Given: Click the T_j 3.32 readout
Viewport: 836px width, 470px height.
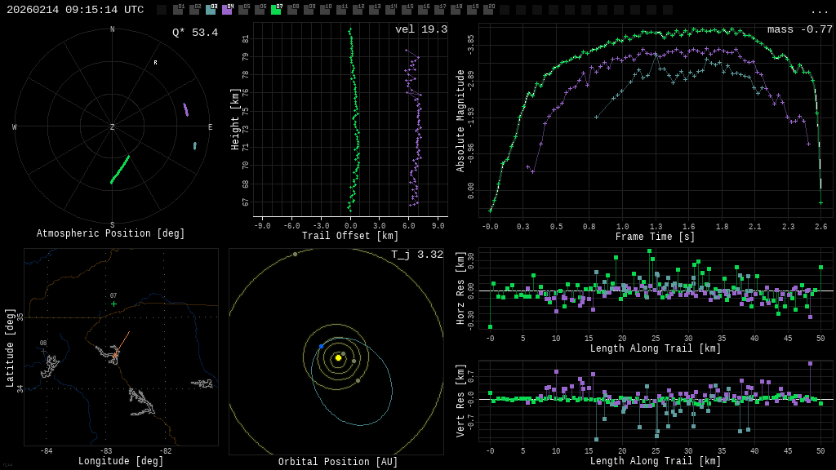Looking at the screenshot, I should click(416, 255).
